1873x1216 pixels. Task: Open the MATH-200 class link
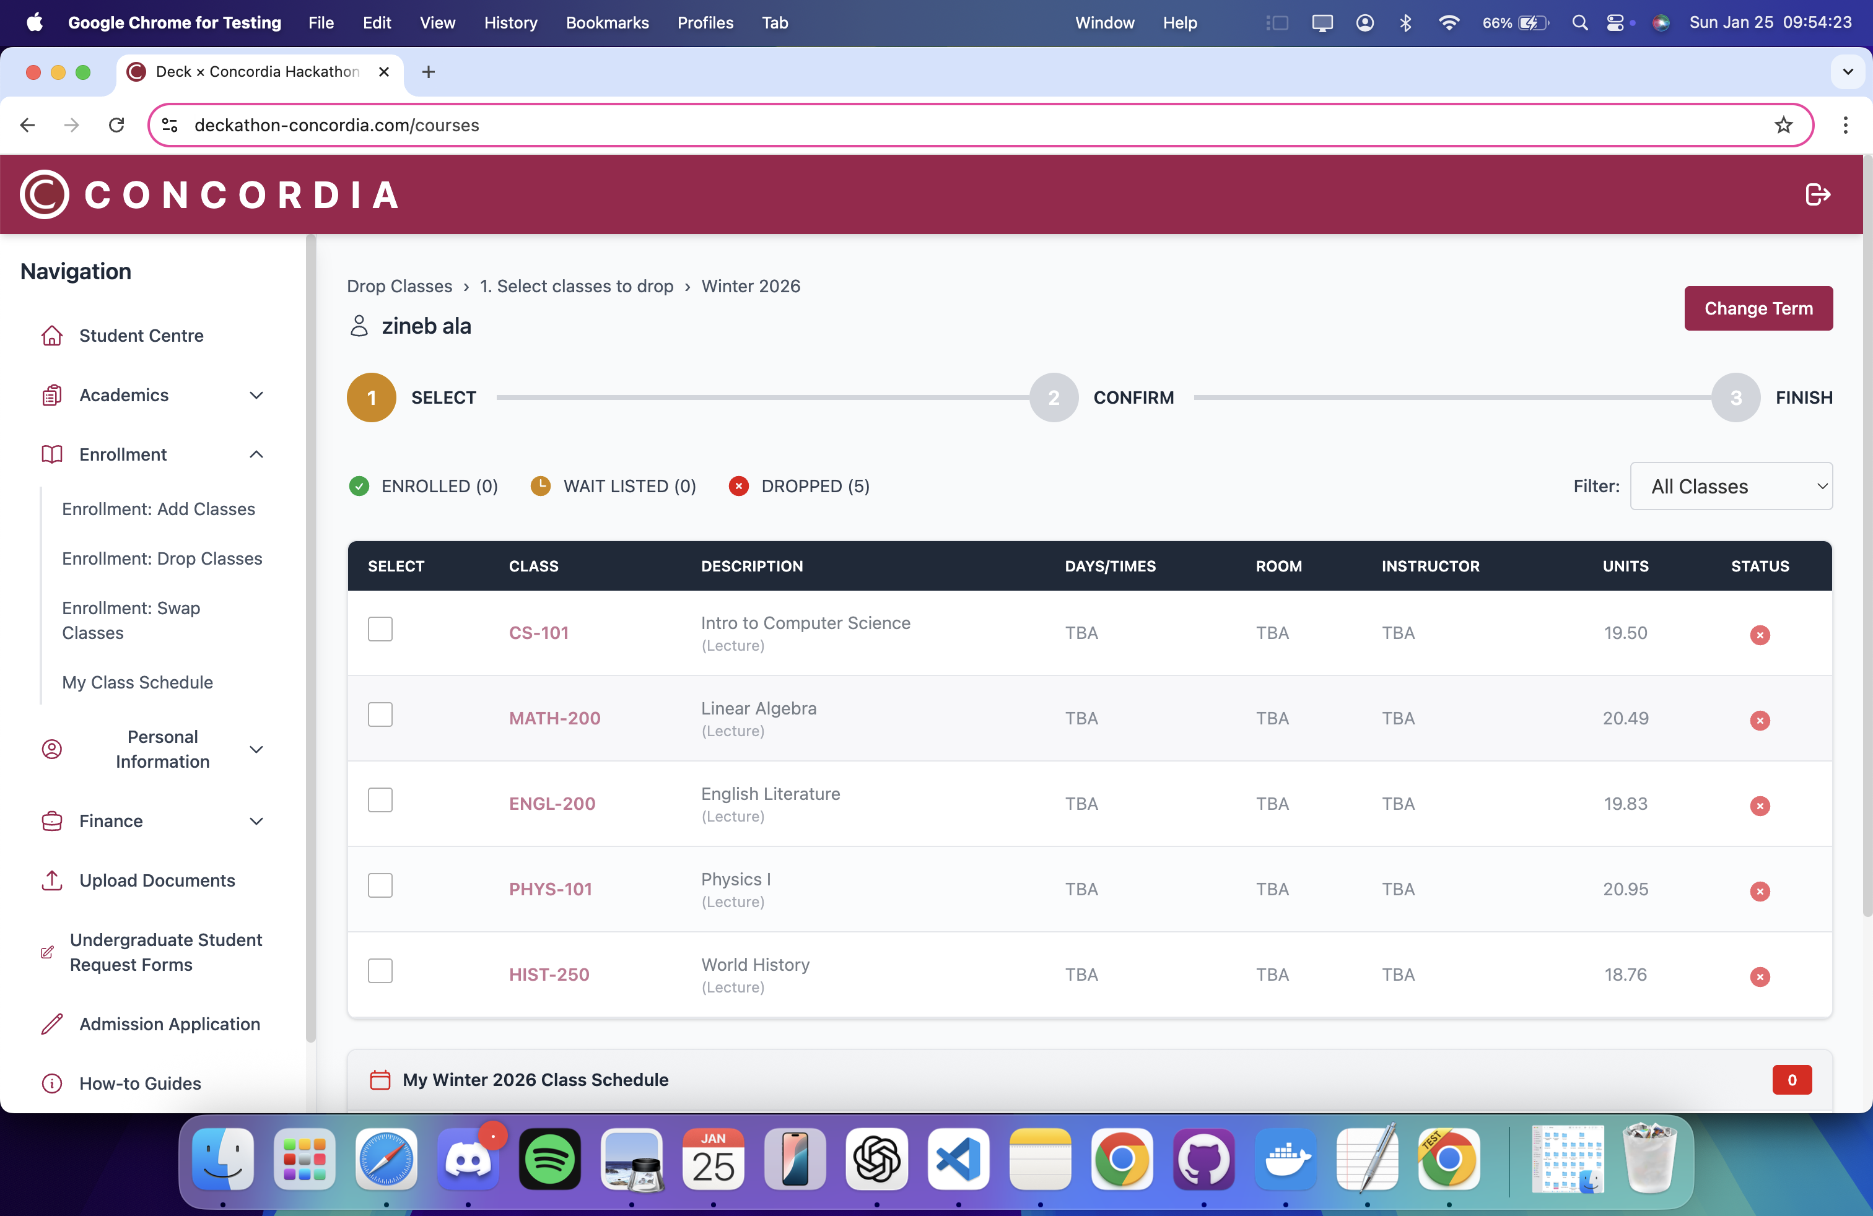tap(554, 718)
